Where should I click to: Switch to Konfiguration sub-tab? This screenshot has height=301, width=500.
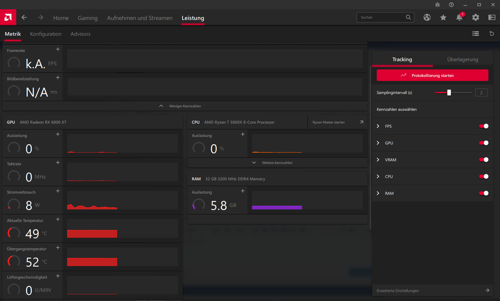click(x=46, y=34)
